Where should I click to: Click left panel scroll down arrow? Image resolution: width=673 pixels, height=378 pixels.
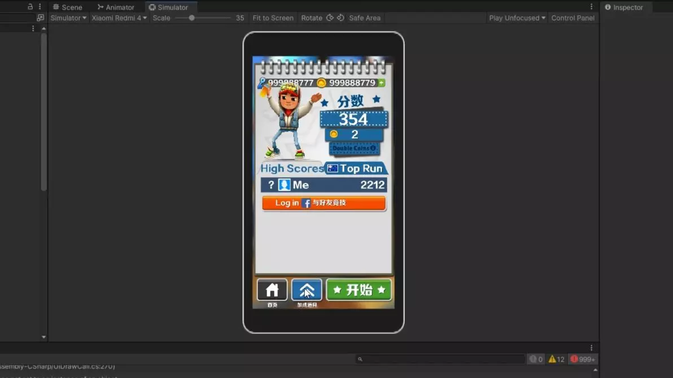click(x=44, y=337)
